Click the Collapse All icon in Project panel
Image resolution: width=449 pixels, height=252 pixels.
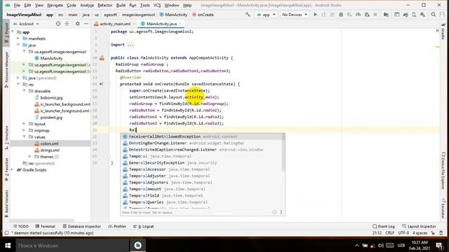tap(67, 24)
